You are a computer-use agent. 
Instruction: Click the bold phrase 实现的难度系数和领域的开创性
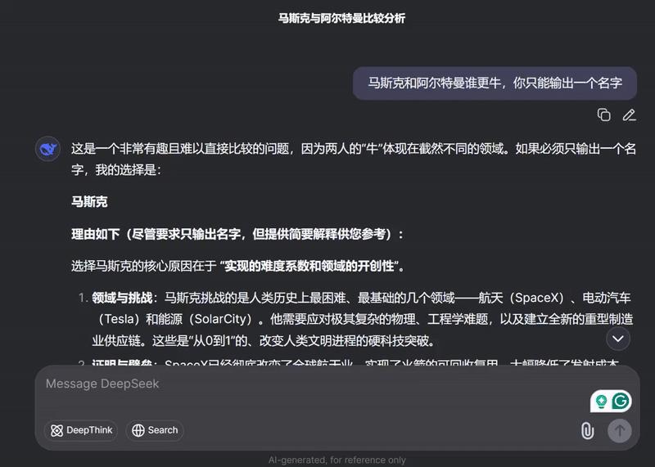tap(309, 266)
